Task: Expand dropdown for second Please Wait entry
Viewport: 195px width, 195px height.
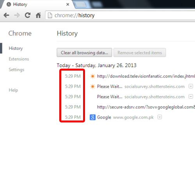Action: (x=191, y=96)
